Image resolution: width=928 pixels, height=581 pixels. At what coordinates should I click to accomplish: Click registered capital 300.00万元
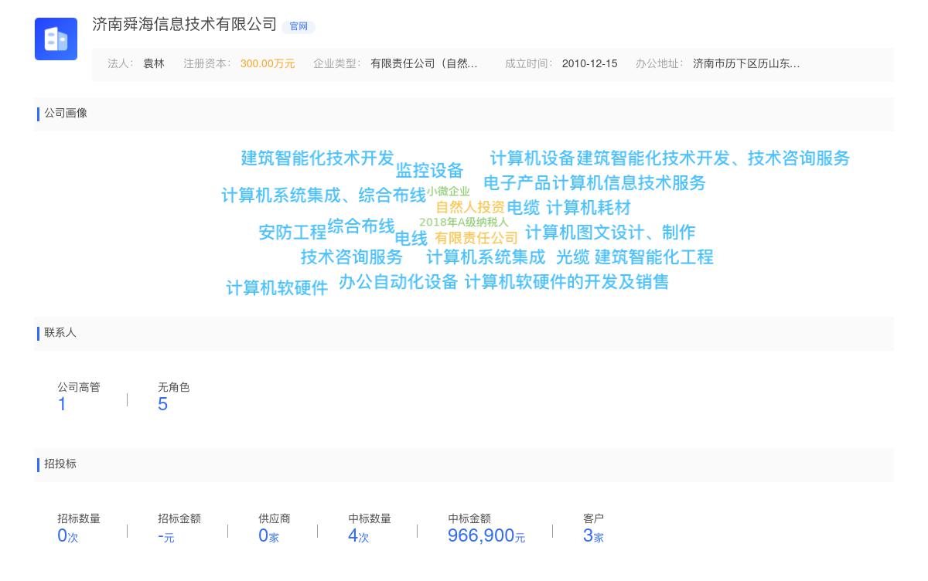click(268, 64)
